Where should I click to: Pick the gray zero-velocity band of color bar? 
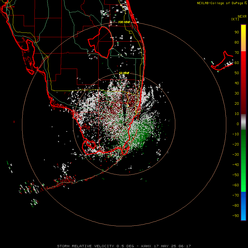click(x=243, y=122)
